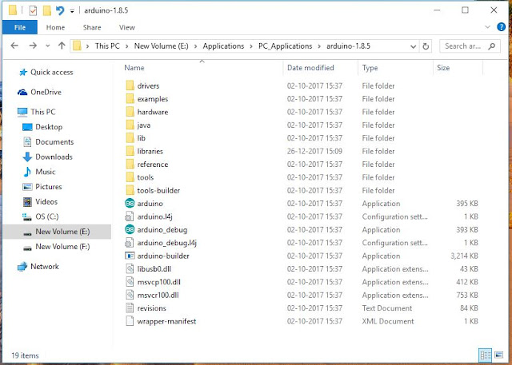Open the address bar history dropdown

pos(413,46)
